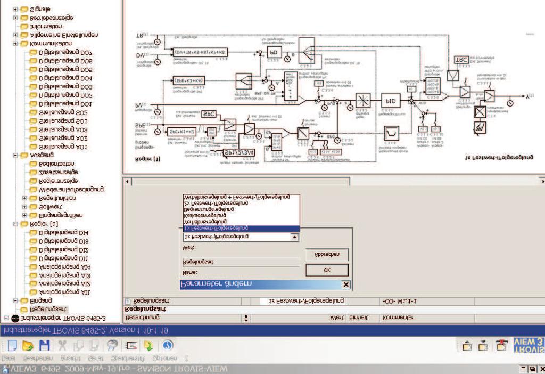The image size is (545, 374).
Task: Confirm dialog with OK button
Action: click(327, 270)
